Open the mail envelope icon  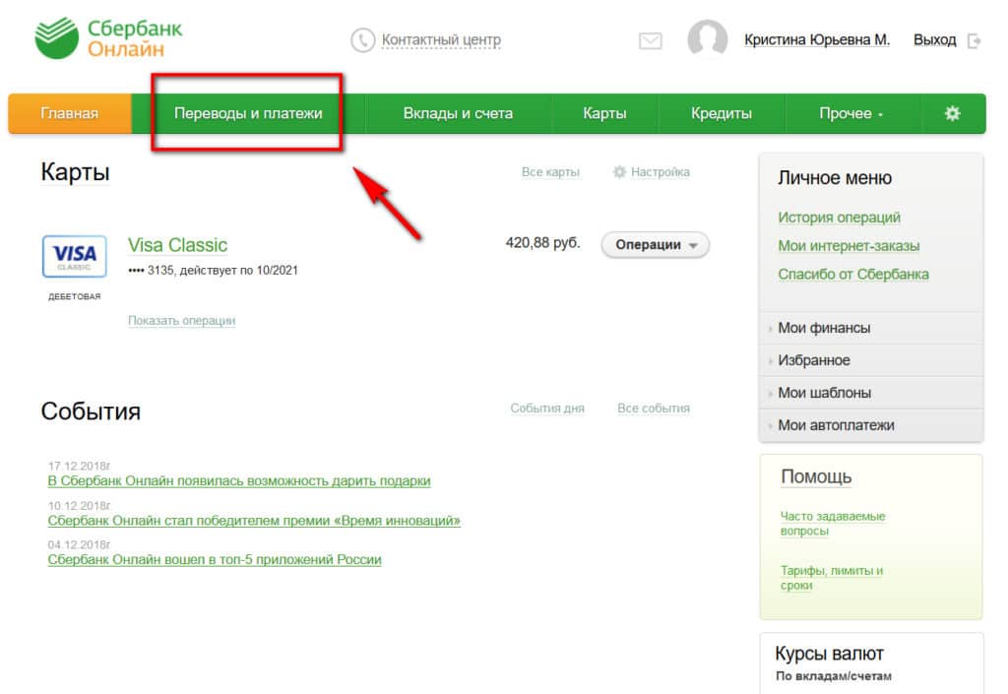point(651,41)
